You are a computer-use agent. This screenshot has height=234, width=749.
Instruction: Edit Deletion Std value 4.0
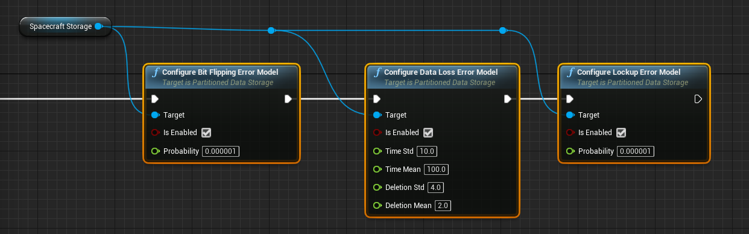pyautogui.click(x=435, y=187)
